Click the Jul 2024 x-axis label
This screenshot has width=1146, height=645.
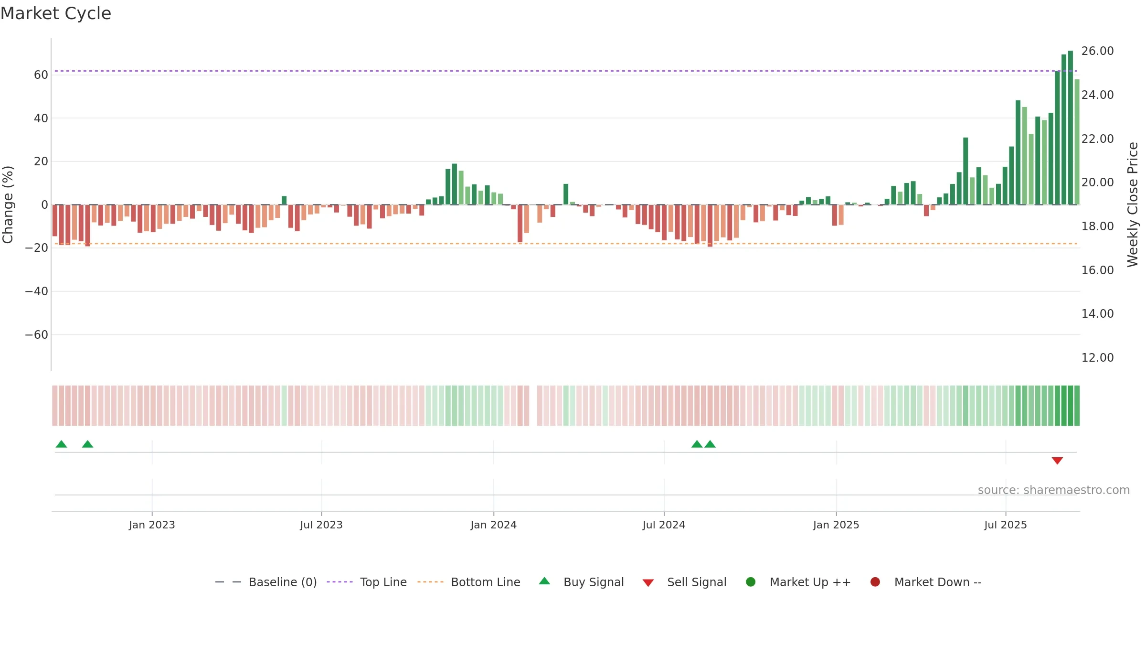[x=664, y=525]
